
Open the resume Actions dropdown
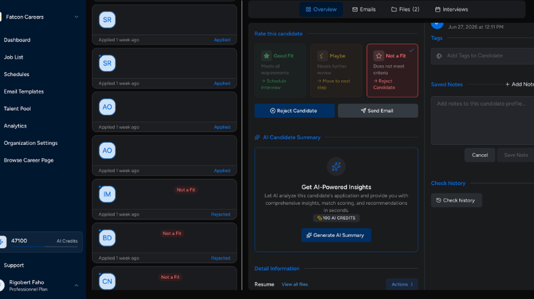point(402,284)
